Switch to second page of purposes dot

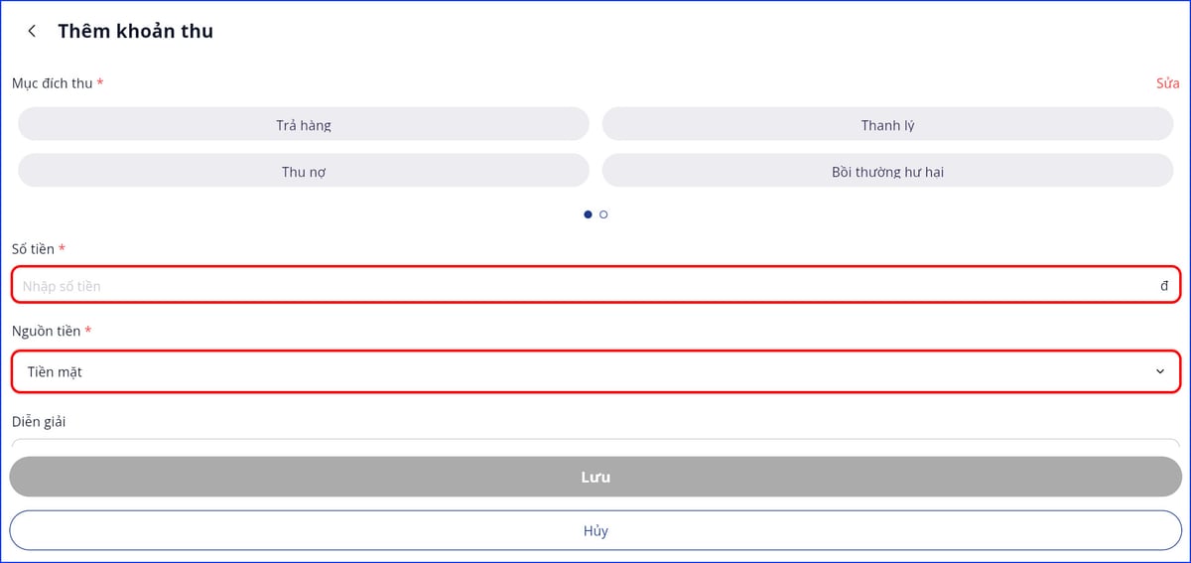point(603,214)
